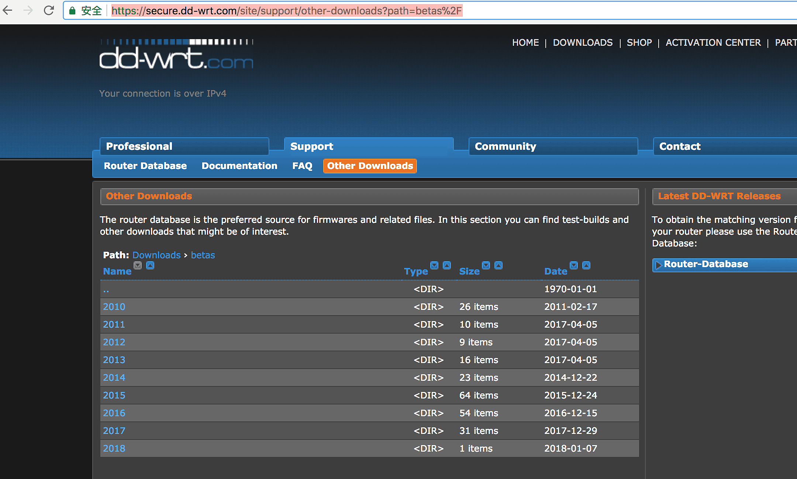Screen dimensions: 797x479
Task: Sort Size column descending arrow
Action: [486, 265]
